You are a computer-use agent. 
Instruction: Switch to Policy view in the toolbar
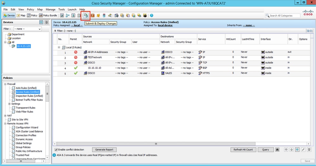(32, 15)
